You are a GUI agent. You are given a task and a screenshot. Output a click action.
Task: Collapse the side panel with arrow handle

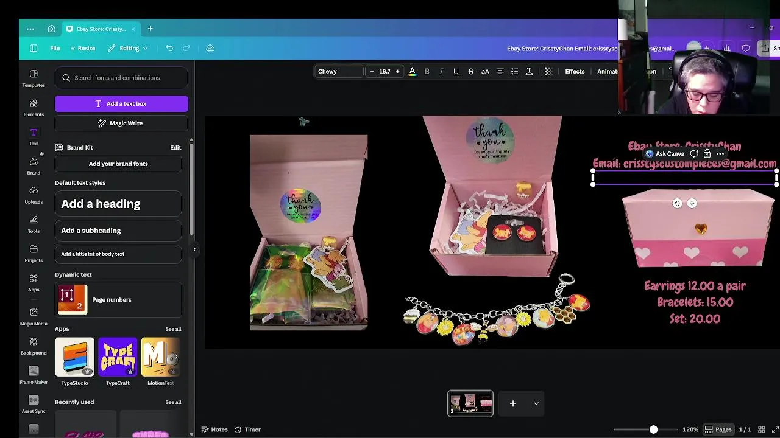194,249
